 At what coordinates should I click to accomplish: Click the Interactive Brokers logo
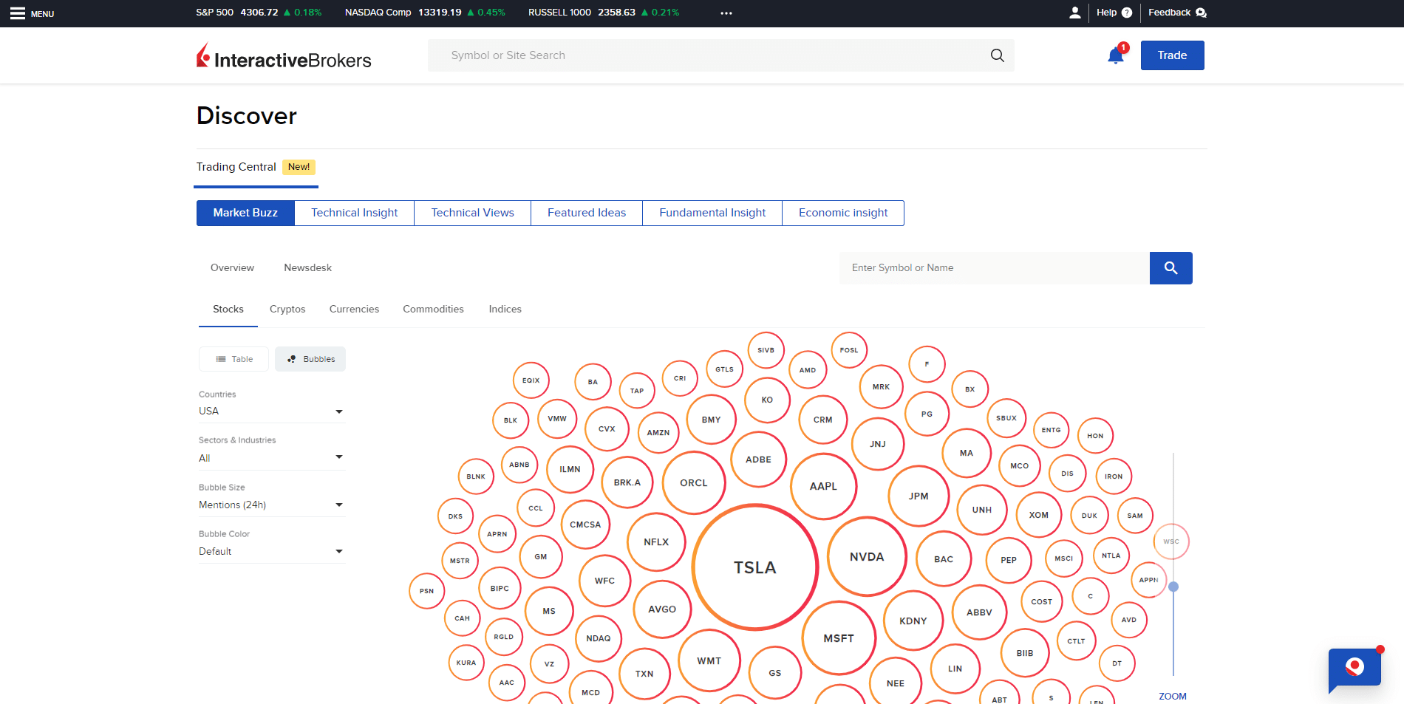284,56
